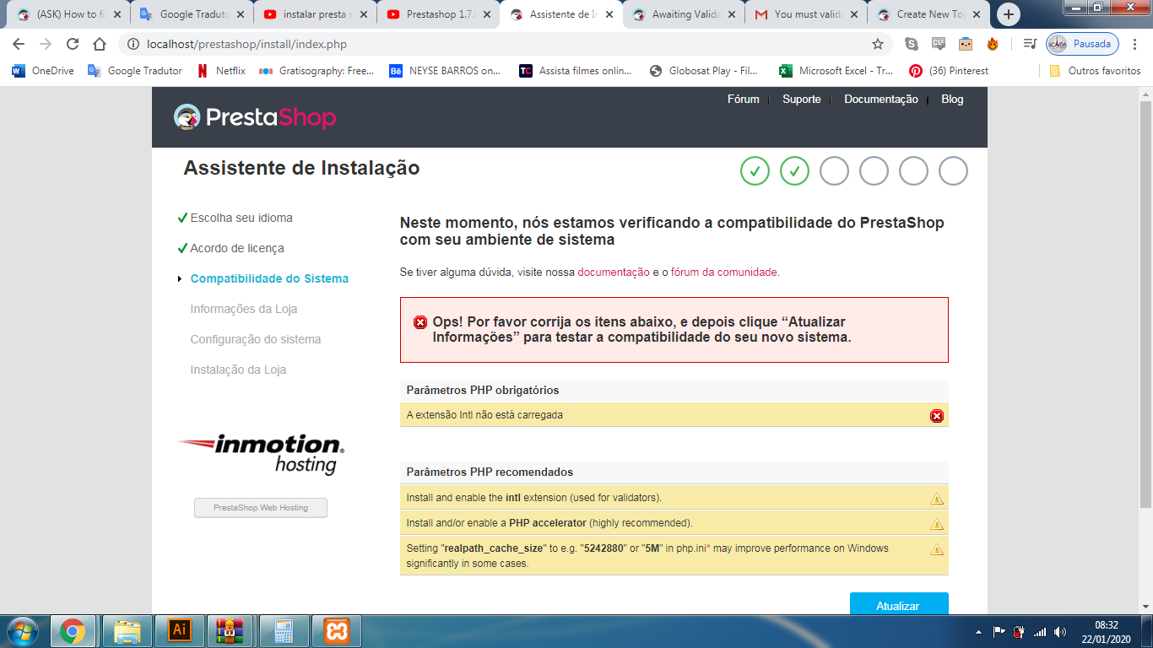Screen dimensions: 1153x648
Task: Click the flame extension icon in toolbar
Action: pyautogui.click(x=993, y=44)
